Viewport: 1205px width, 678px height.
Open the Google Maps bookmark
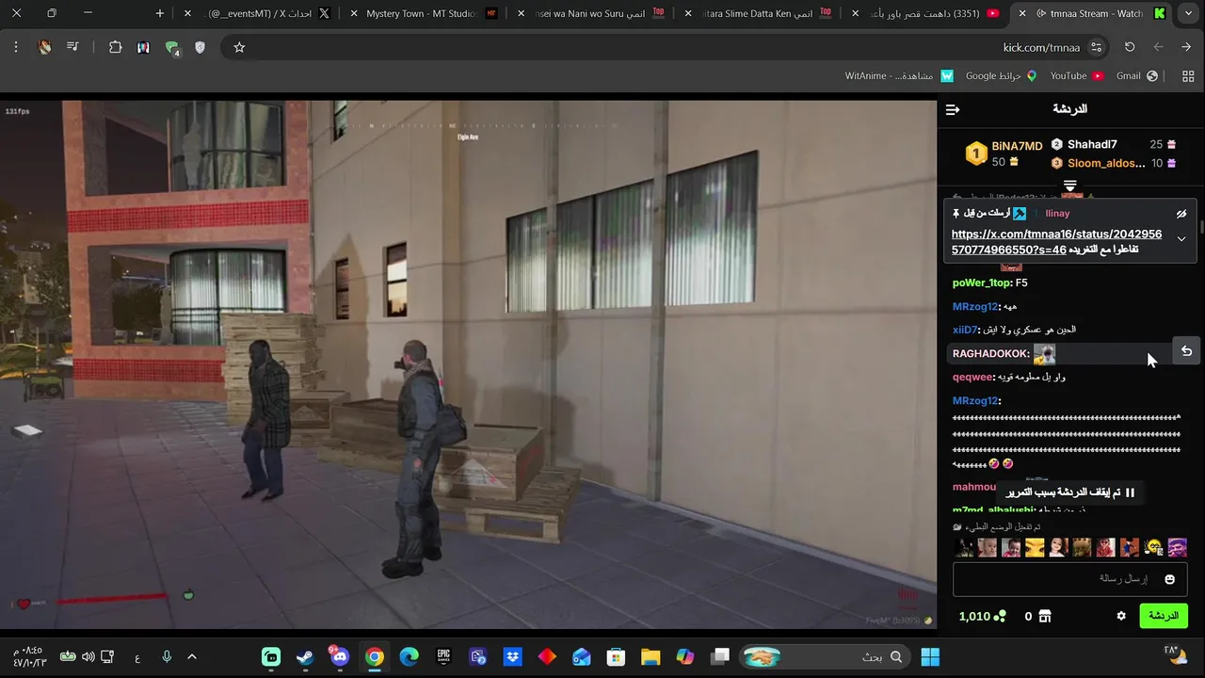coord(1001,75)
